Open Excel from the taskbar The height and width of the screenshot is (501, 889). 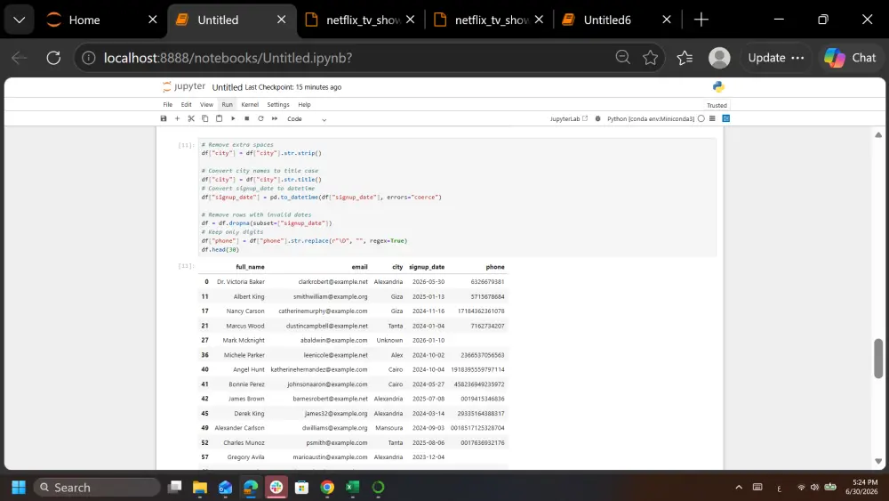click(353, 488)
